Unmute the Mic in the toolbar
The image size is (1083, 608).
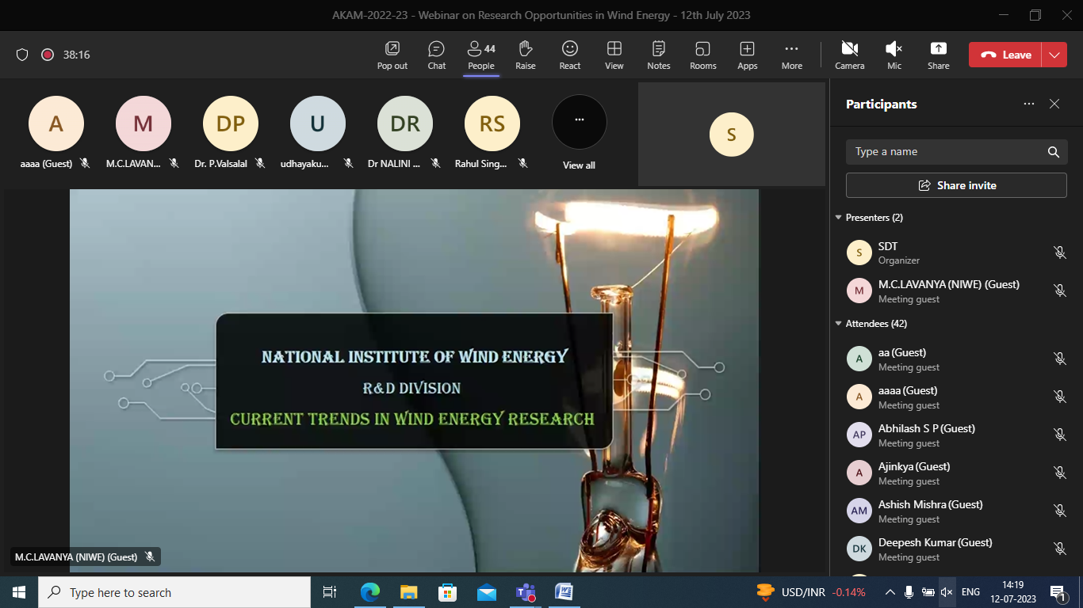point(894,55)
